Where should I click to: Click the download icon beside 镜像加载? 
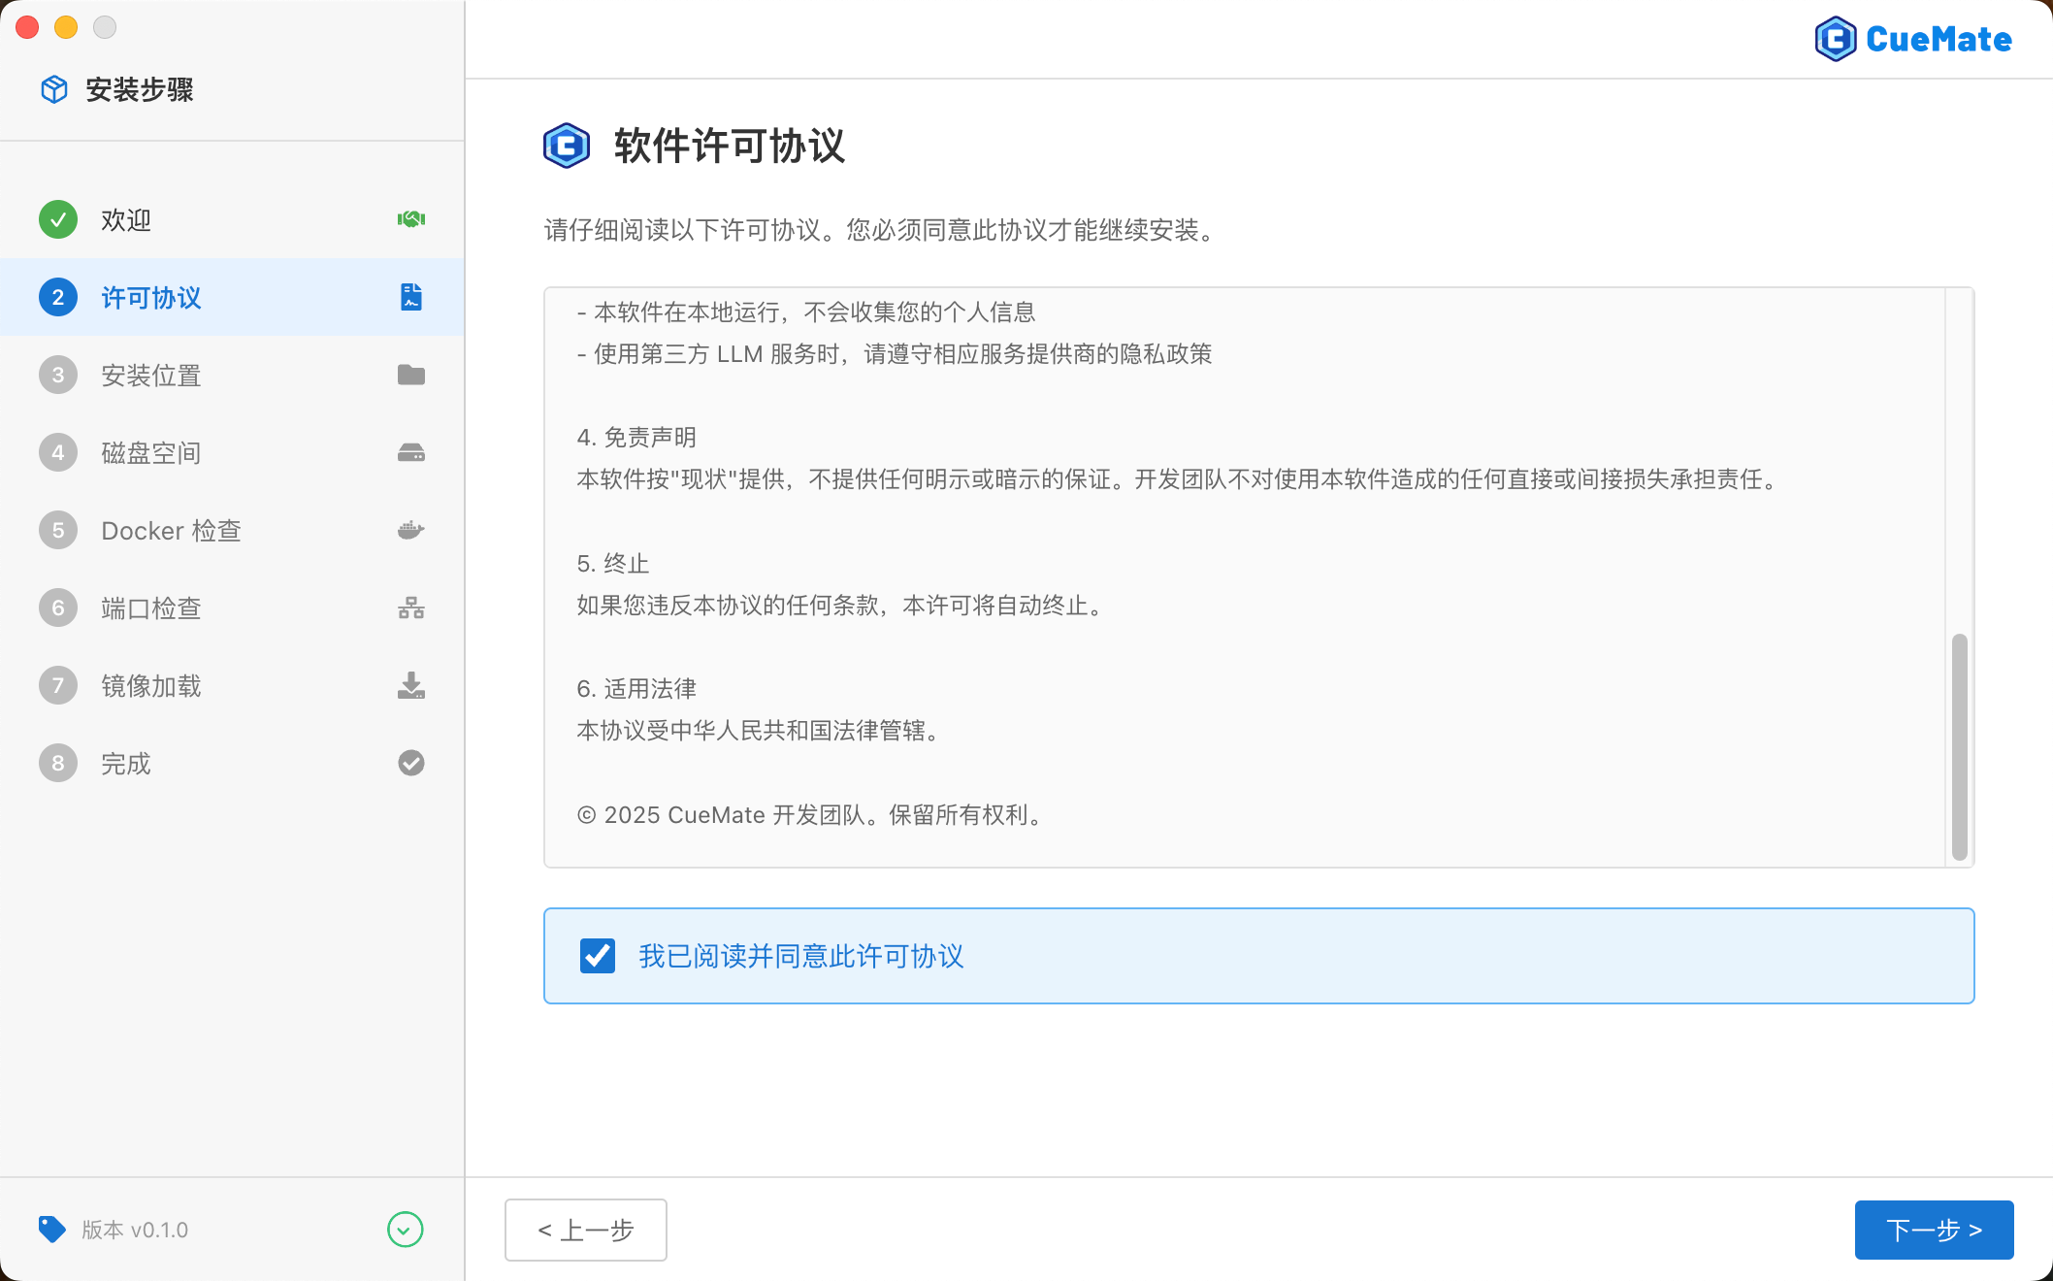410,685
